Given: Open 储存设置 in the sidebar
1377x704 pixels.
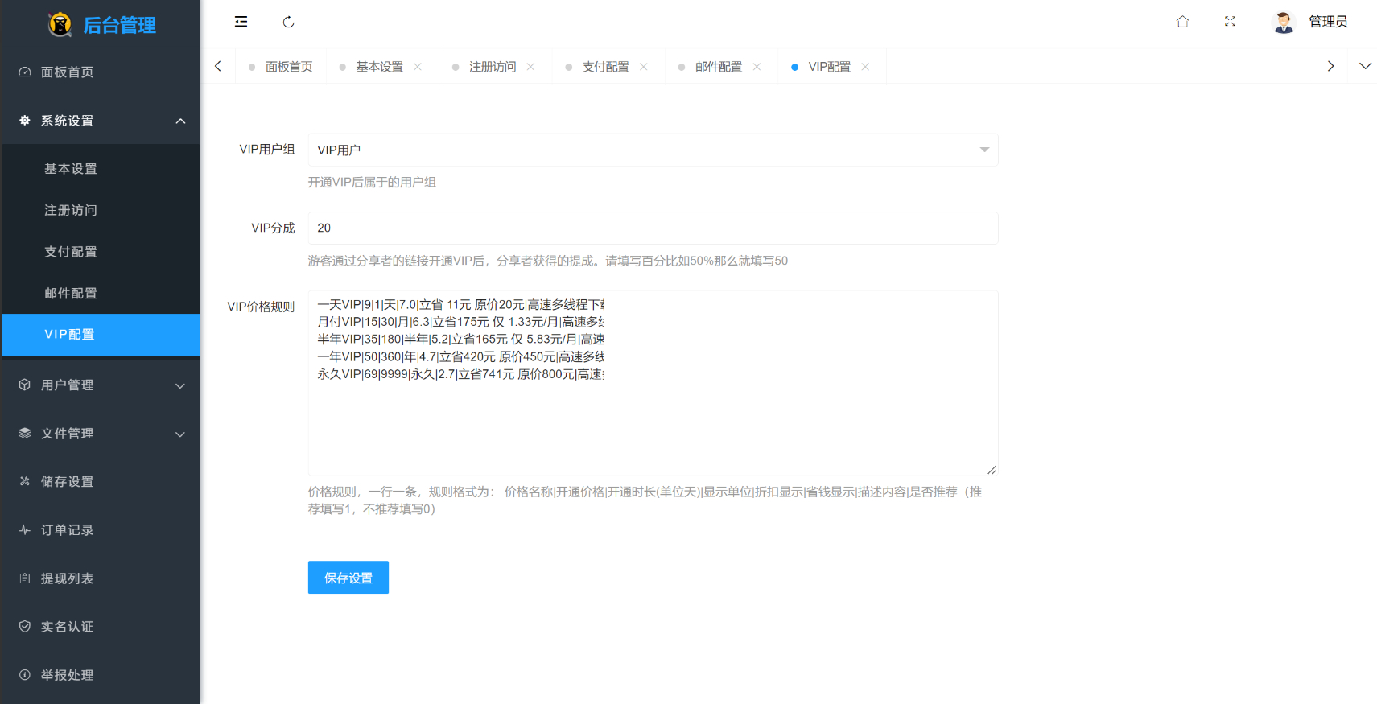Looking at the screenshot, I should click(101, 482).
